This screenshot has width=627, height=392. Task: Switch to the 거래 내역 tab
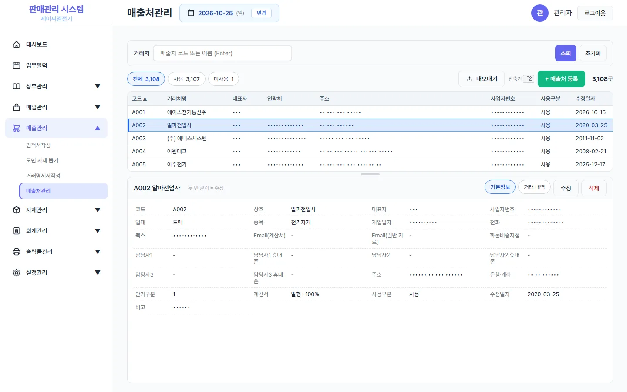(534, 187)
